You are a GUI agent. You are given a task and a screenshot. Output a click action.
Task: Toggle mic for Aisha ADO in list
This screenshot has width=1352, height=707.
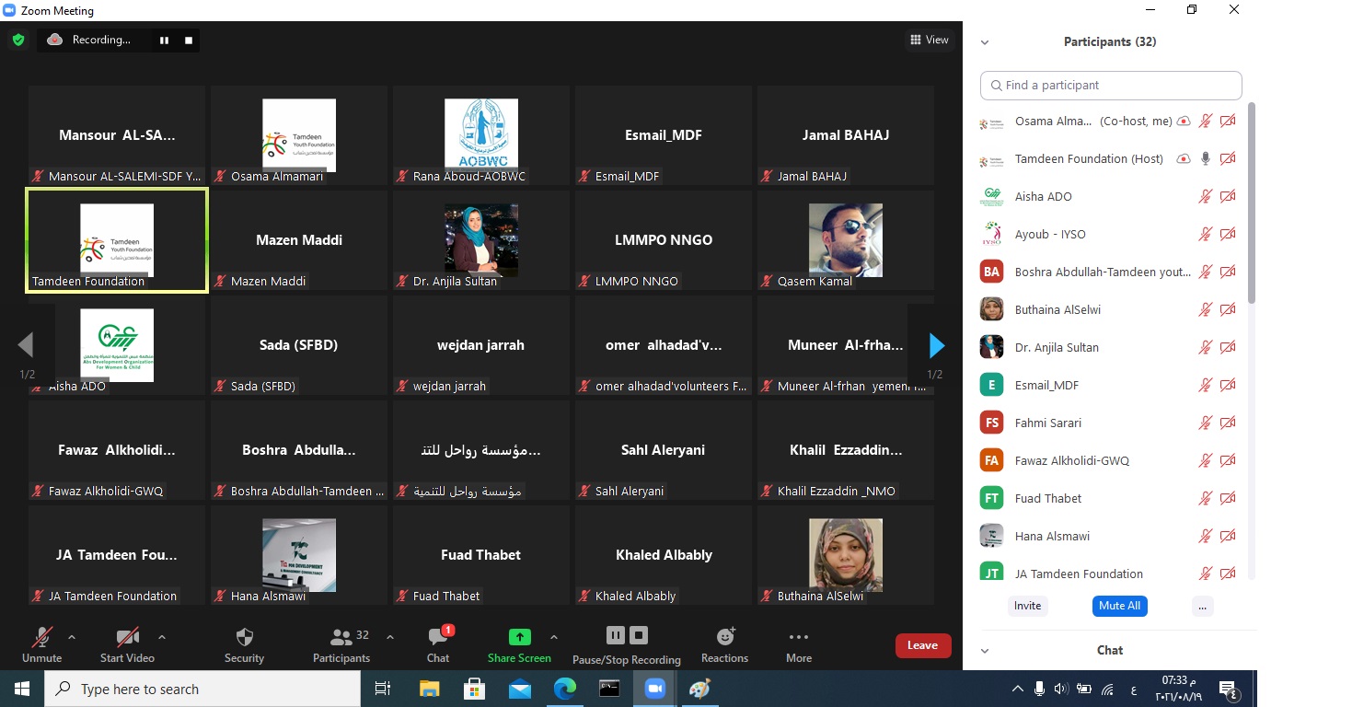(1205, 196)
